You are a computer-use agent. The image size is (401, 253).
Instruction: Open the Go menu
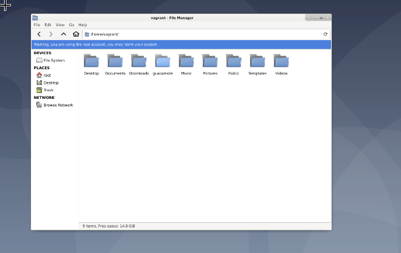tap(72, 25)
